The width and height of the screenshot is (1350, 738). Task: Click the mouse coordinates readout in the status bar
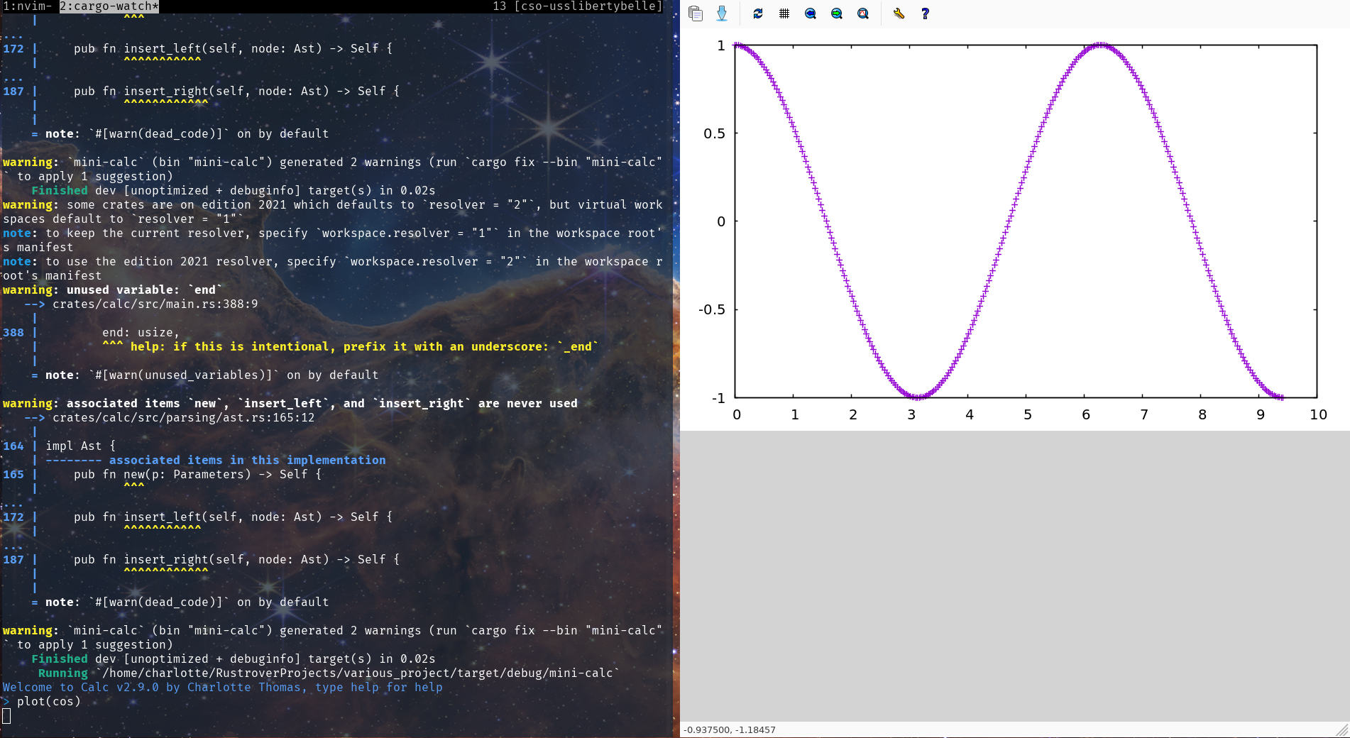point(729,730)
